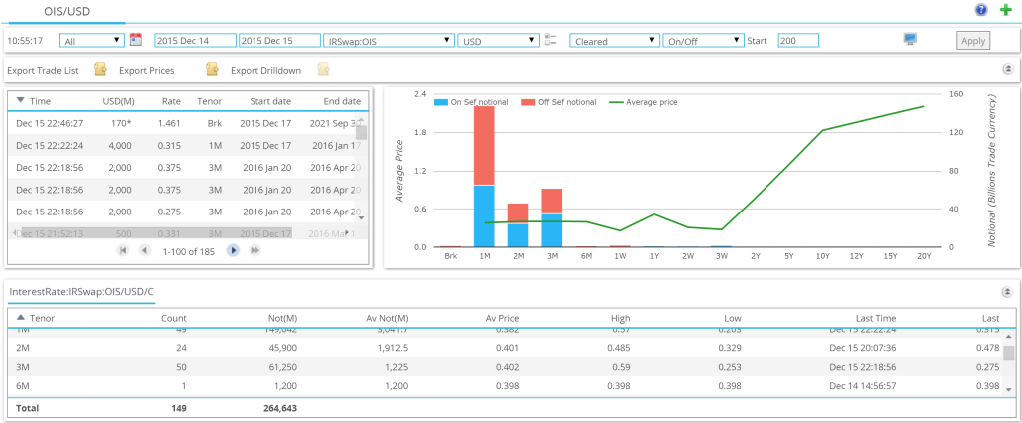The image size is (1022, 423).
Task: Click the Total count value 149
Action: pyautogui.click(x=178, y=408)
